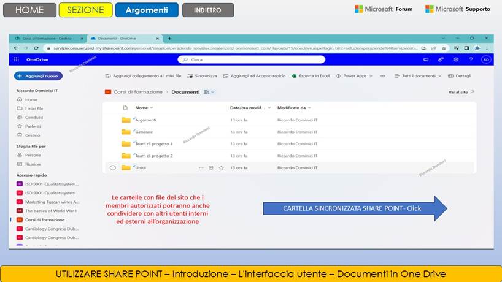Click the browser back arrow
This screenshot has width=502, height=282.
16,48
